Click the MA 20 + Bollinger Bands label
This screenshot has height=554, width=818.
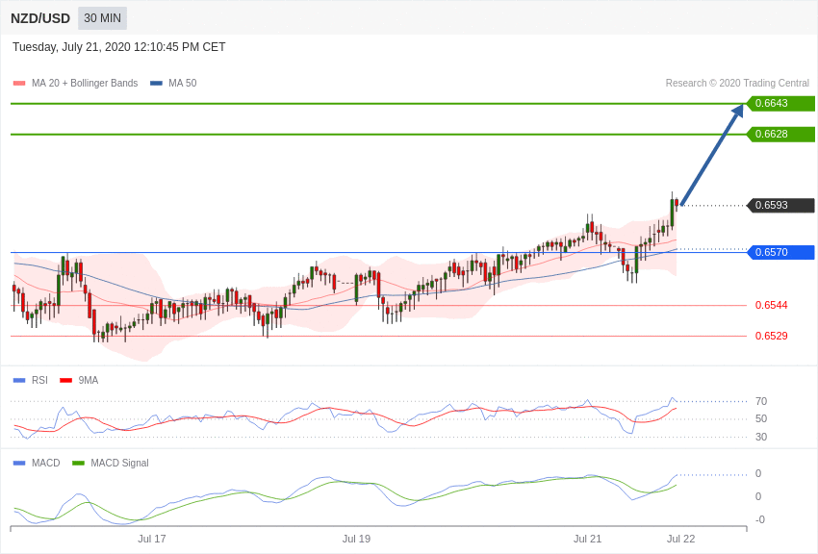(x=85, y=83)
